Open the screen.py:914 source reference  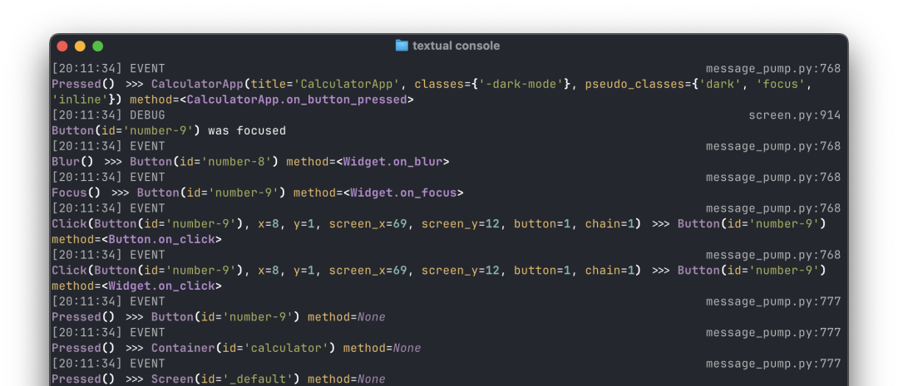click(794, 115)
